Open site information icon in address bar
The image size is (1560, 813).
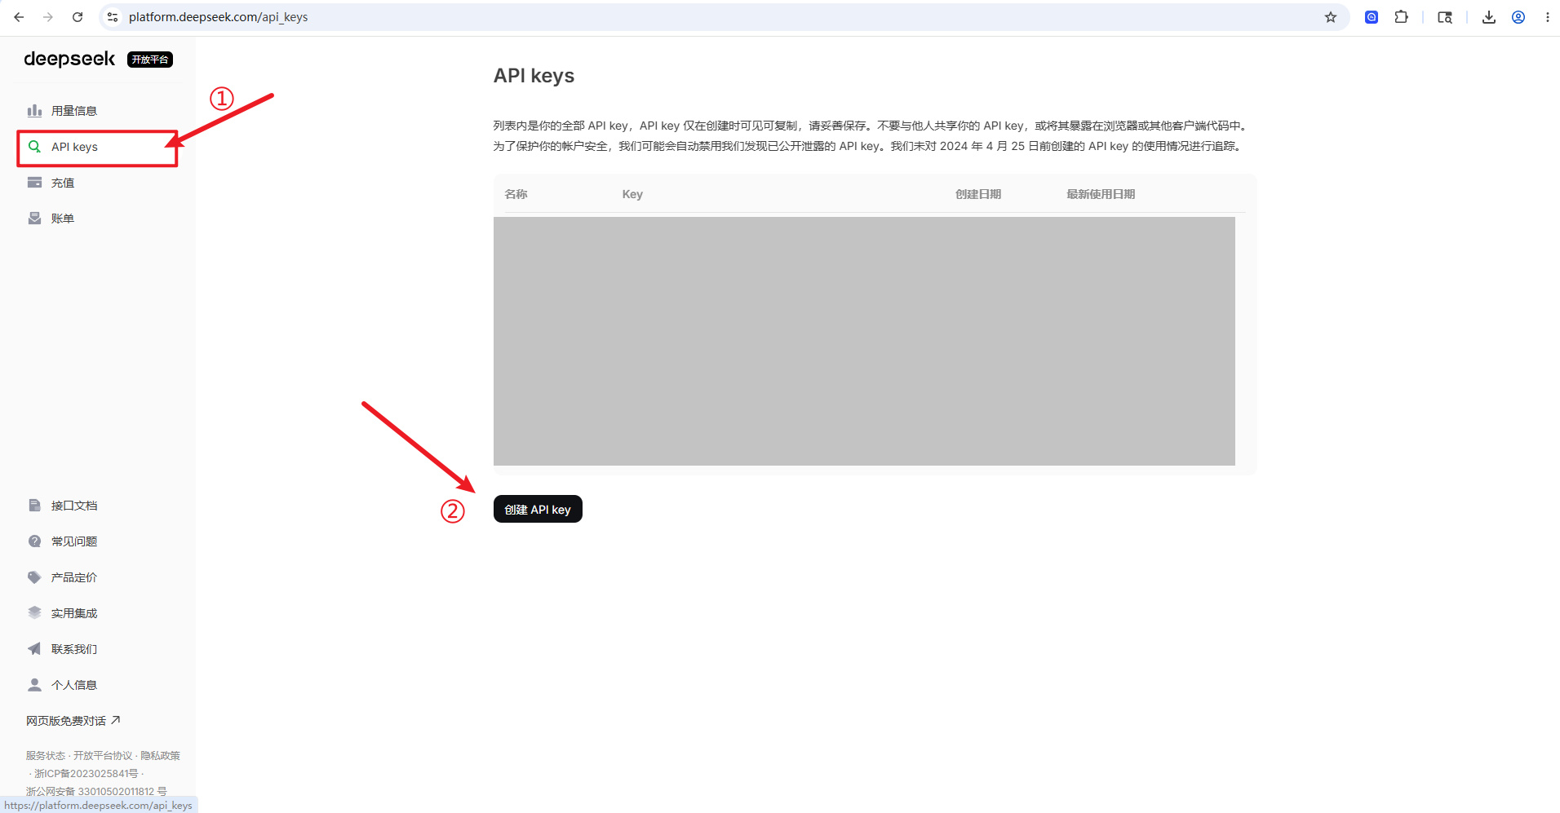pyautogui.click(x=113, y=17)
